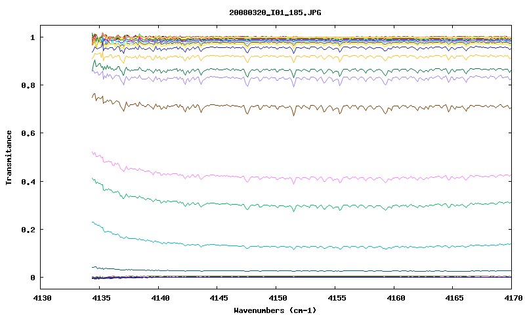525x315 pixels.
Task: Click the 4170 x-axis tick label
Action: pos(513,298)
